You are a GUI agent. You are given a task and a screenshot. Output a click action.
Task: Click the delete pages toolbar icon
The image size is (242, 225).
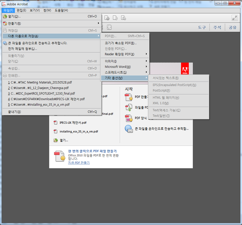[107, 18]
